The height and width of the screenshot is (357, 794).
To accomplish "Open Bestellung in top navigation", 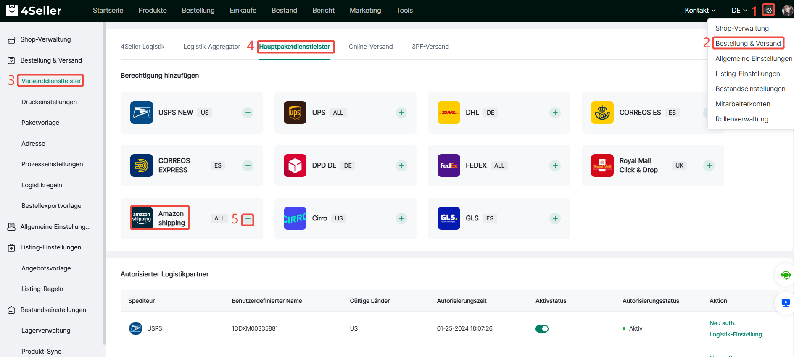I will point(198,10).
